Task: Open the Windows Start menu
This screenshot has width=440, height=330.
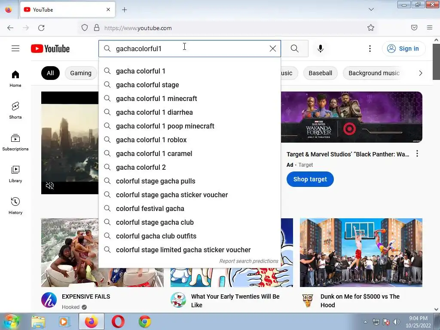Action: [11, 321]
